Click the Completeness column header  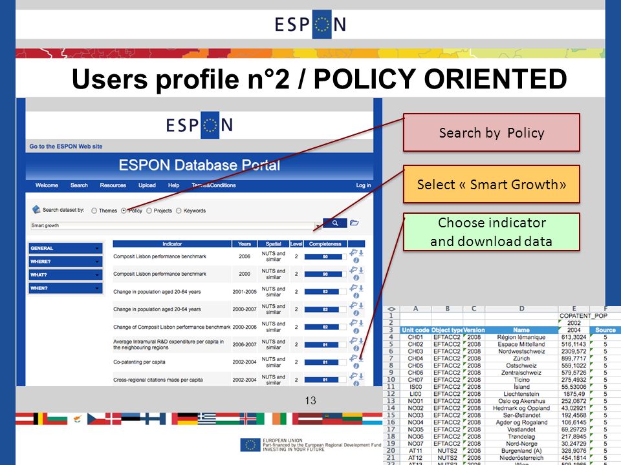coord(325,244)
